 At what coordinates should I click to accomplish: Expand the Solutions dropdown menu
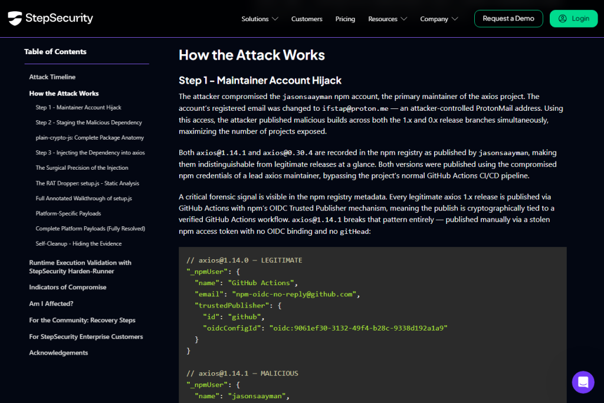click(x=260, y=19)
